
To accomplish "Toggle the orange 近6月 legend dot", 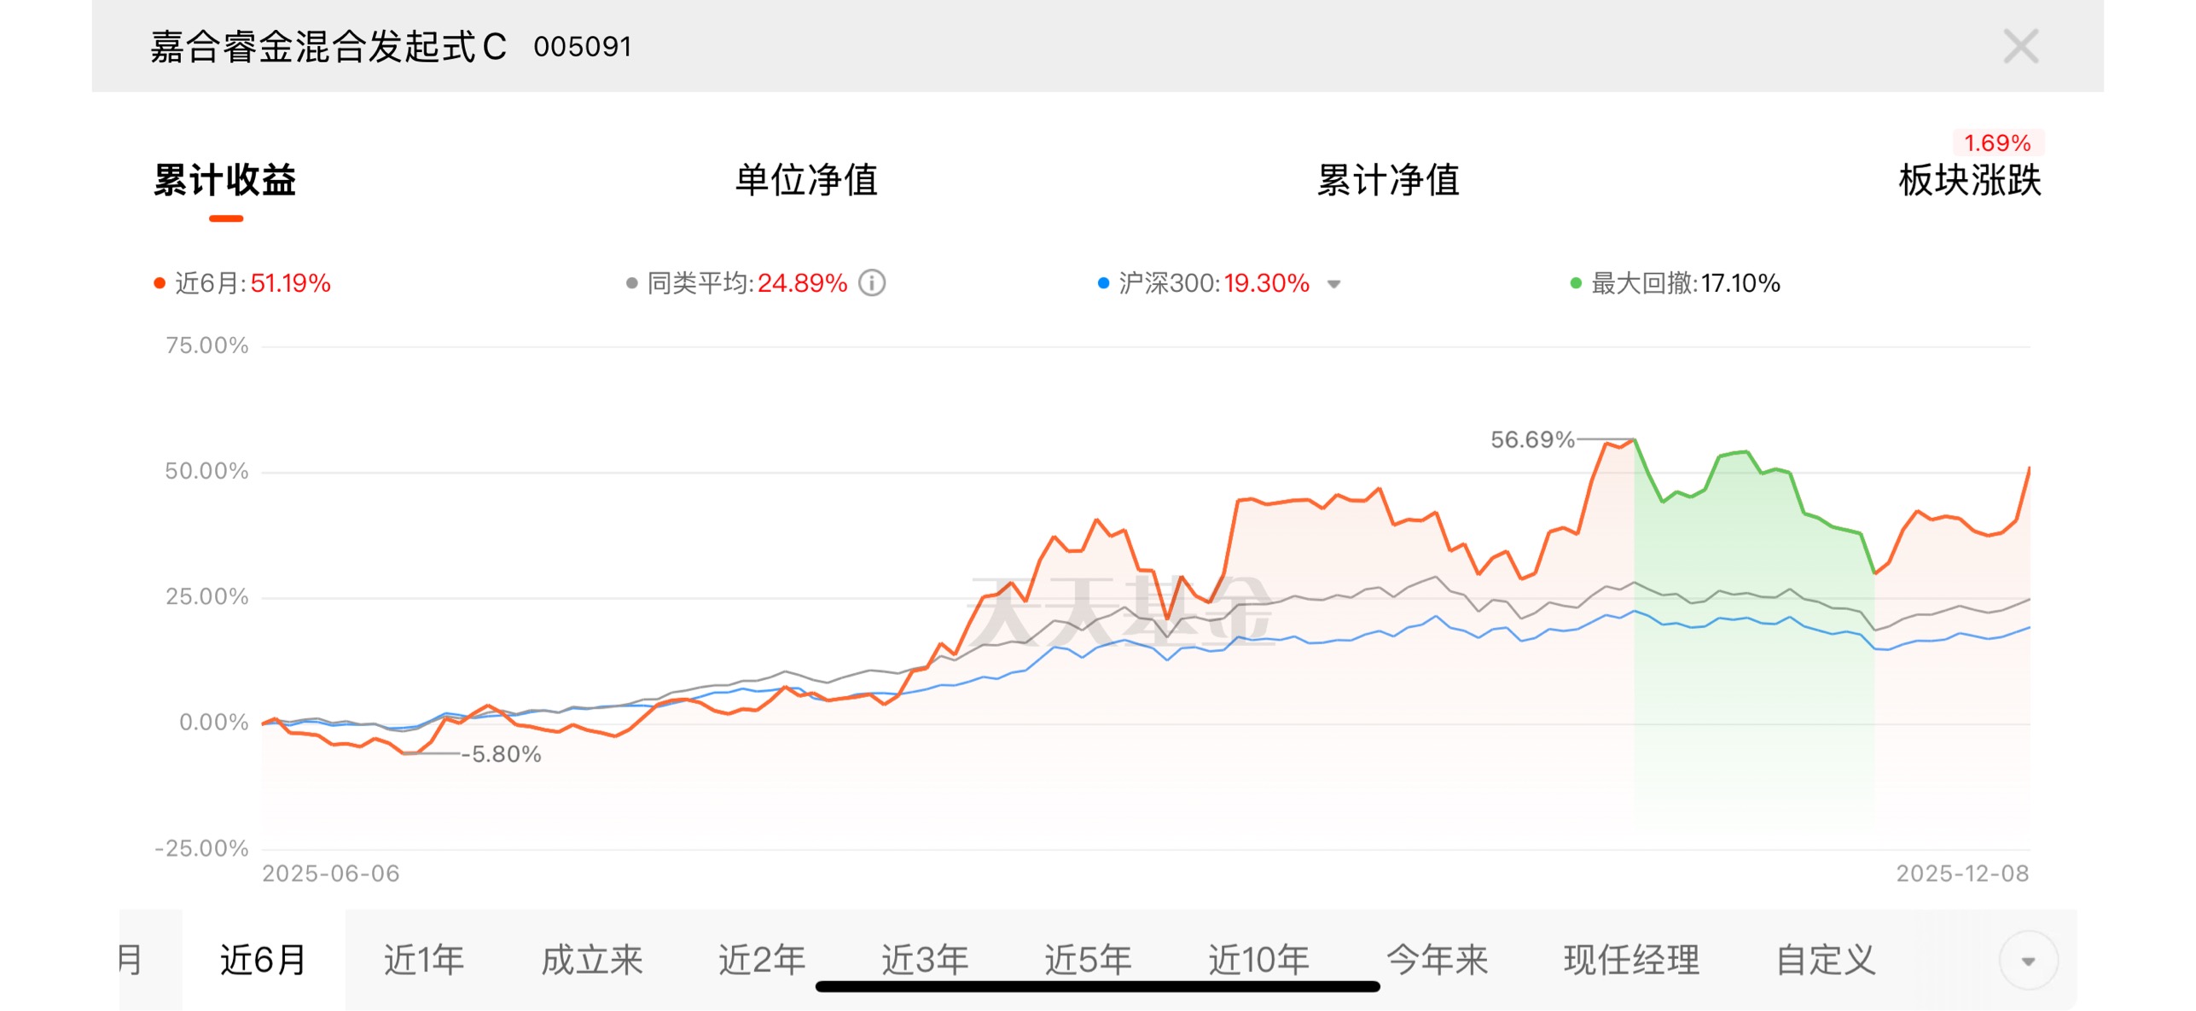I will (160, 283).
